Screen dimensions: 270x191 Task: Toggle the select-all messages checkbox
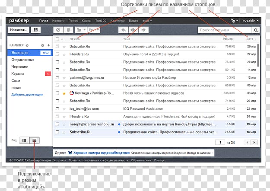(x=57, y=39)
